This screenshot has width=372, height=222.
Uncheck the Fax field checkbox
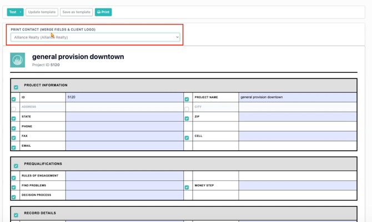click(14, 138)
